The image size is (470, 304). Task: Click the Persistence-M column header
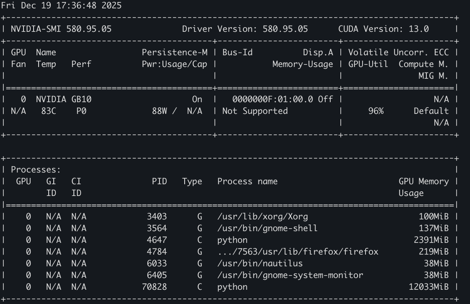(175, 52)
